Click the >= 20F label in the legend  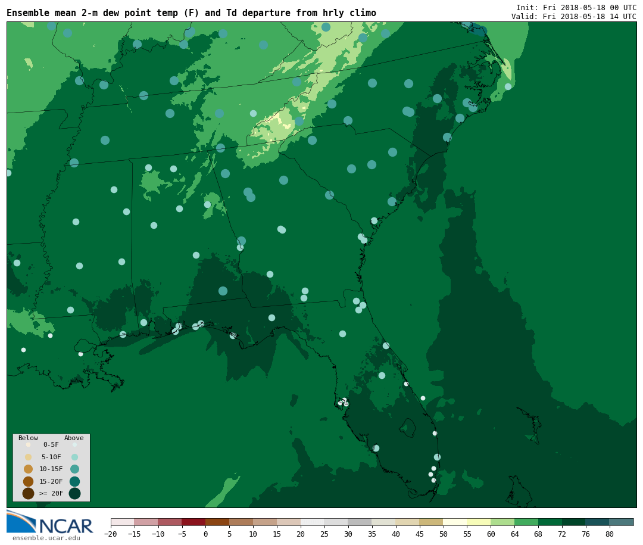51,493
